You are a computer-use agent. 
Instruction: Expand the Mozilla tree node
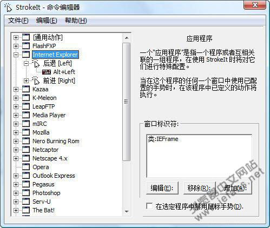16,132
